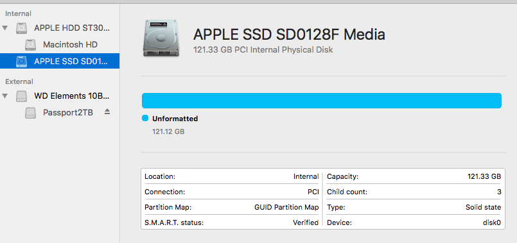Viewport: 517px width, 243px height.
Task: Click the Verified status value
Action: (x=306, y=223)
